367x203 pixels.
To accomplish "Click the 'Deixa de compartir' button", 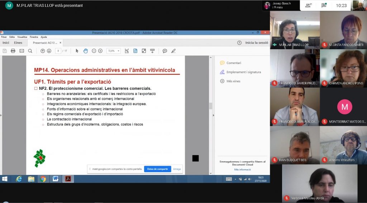I will tap(157, 169).
